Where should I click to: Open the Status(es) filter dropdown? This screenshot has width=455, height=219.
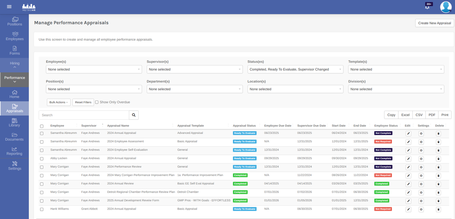tap(295, 69)
